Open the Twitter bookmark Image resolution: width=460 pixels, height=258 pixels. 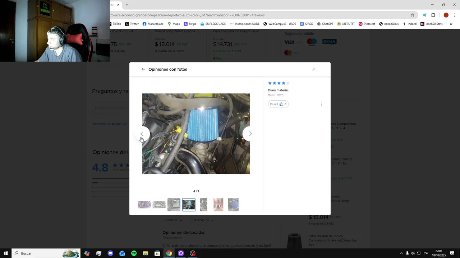pyautogui.click(x=132, y=24)
